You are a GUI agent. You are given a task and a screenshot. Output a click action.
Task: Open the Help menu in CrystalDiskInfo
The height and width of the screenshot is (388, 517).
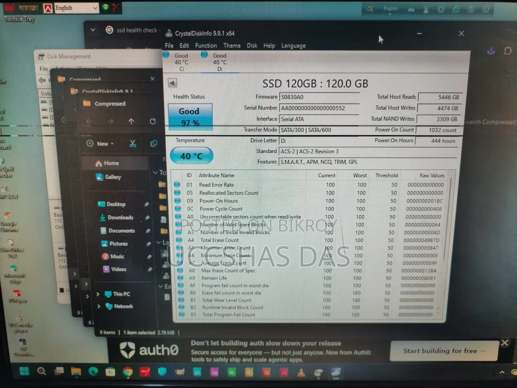pyautogui.click(x=269, y=46)
